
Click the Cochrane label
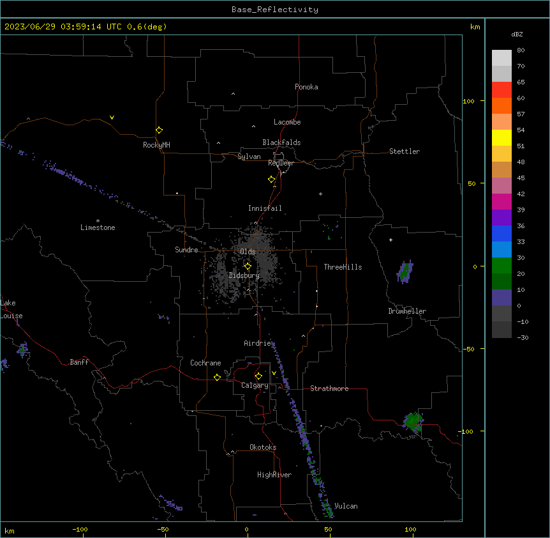[205, 363]
